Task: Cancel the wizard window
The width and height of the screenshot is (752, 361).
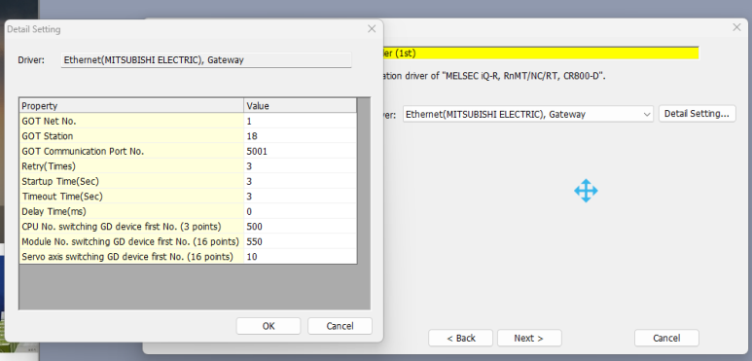Action: 666,338
